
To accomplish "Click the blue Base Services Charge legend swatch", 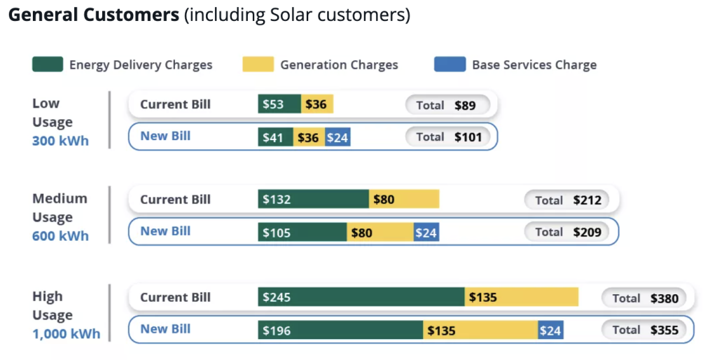I will 450,65.
